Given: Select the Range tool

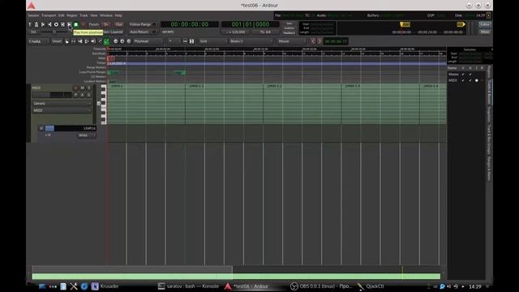Looking at the screenshot, I should [x=74, y=41].
